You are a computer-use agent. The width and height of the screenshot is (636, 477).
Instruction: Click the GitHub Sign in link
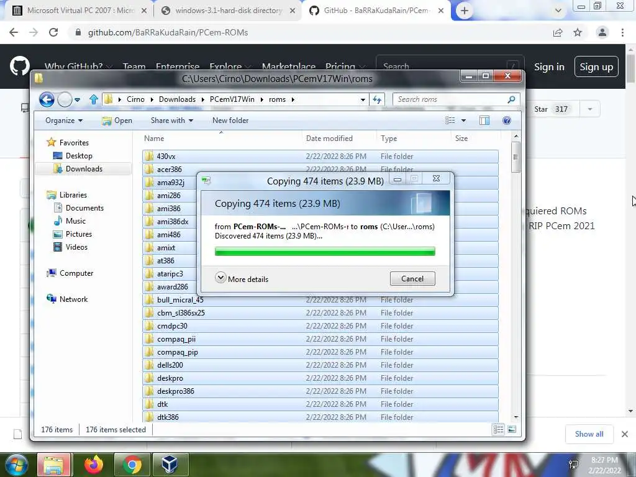coord(549,66)
